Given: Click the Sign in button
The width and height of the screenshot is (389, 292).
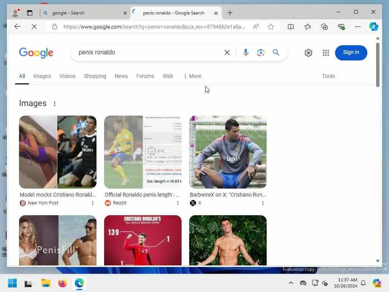Looking at the screenshot, I should (x=351, y=52).
